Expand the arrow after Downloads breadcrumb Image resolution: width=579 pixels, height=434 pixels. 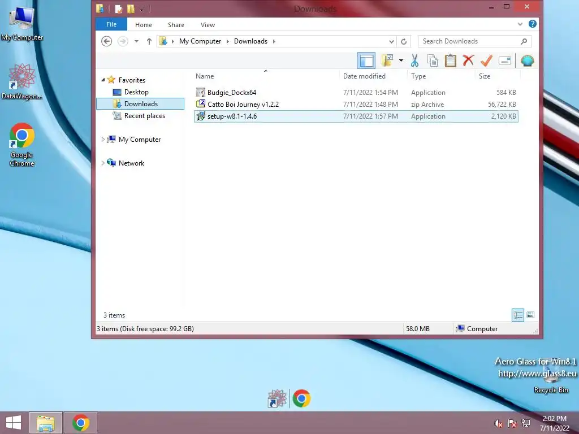coord(274,41)
